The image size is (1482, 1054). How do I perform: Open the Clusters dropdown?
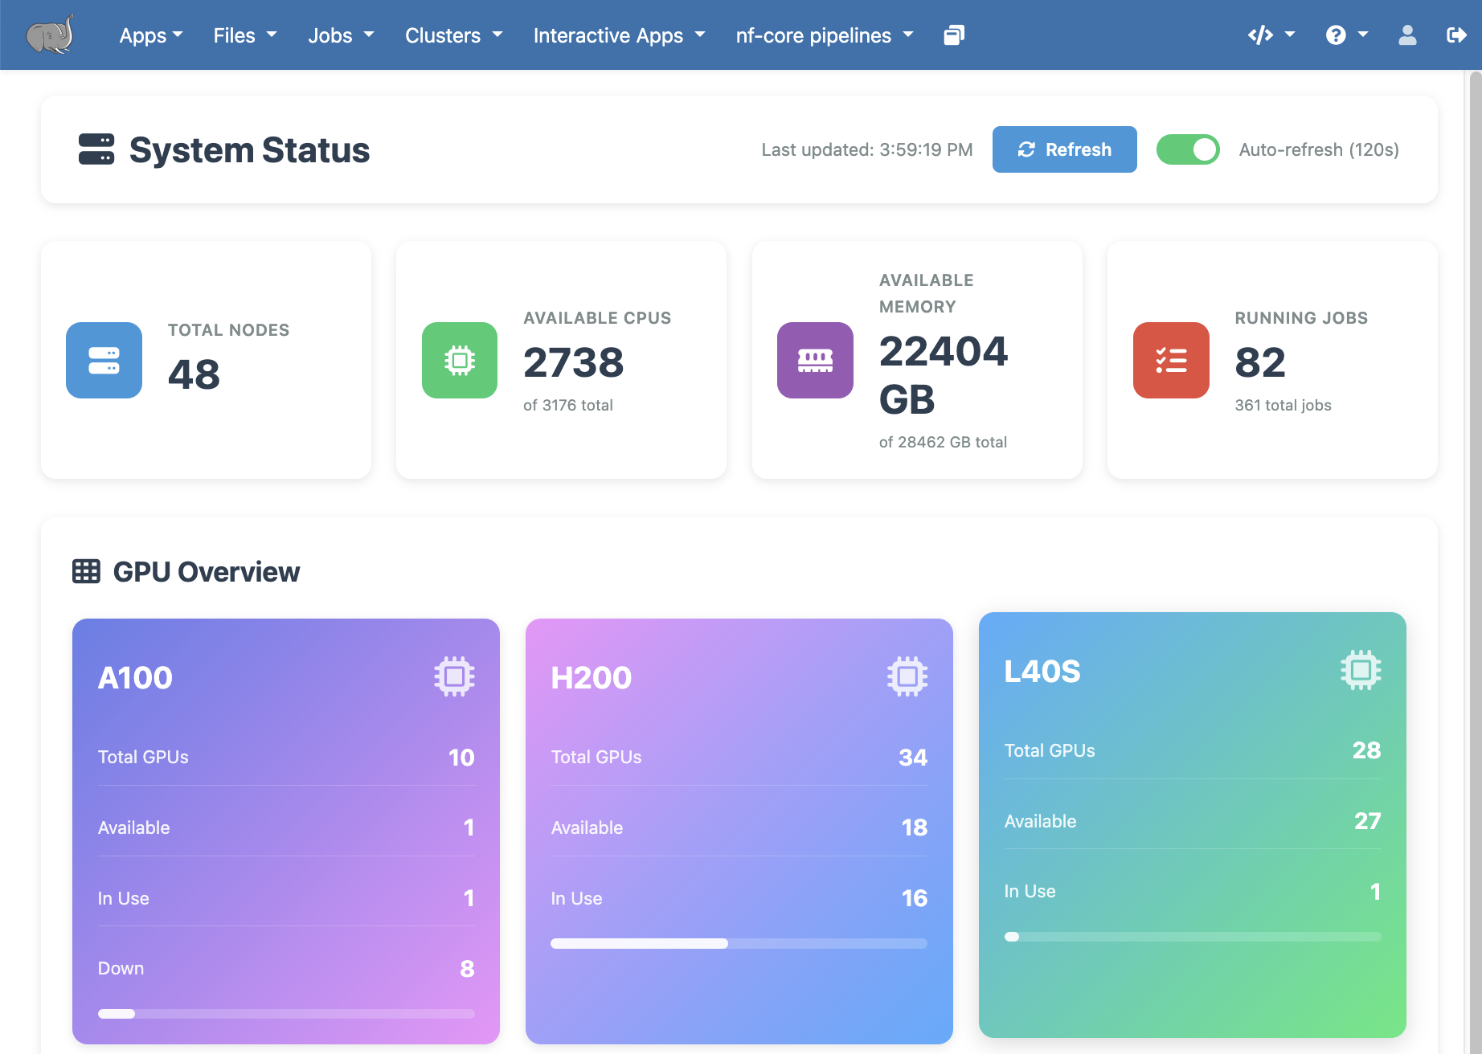[453, 35]
